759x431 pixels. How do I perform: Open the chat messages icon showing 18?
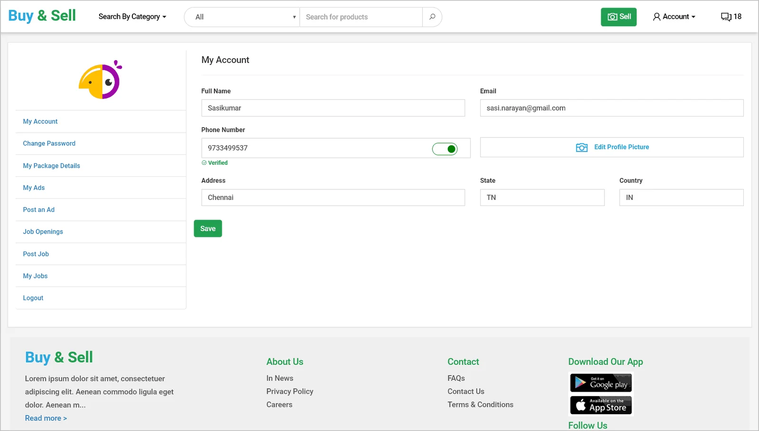(731, 17)
